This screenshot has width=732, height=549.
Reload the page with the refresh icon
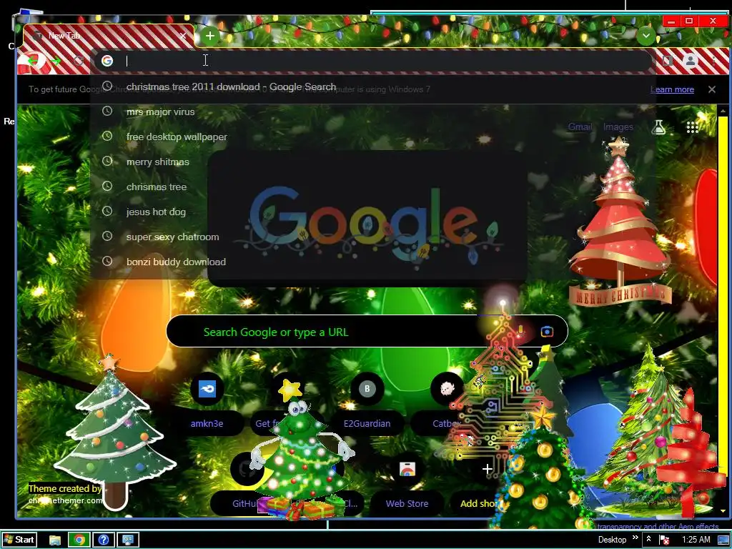click(79, 61)
